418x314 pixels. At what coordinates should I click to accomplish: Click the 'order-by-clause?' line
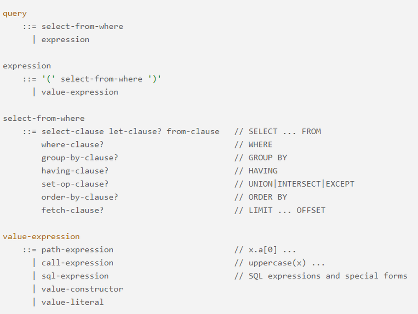click(79, 197)
